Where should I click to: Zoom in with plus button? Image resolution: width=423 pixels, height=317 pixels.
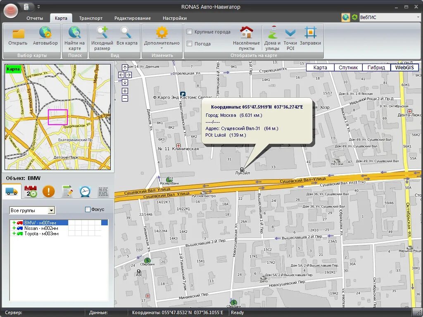pyautogui.click(x=125, y=91)
